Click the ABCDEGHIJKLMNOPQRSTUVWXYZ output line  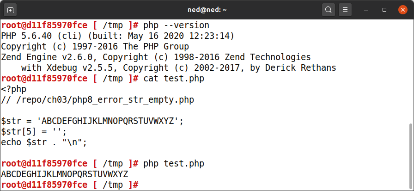(x=64, y=174)
